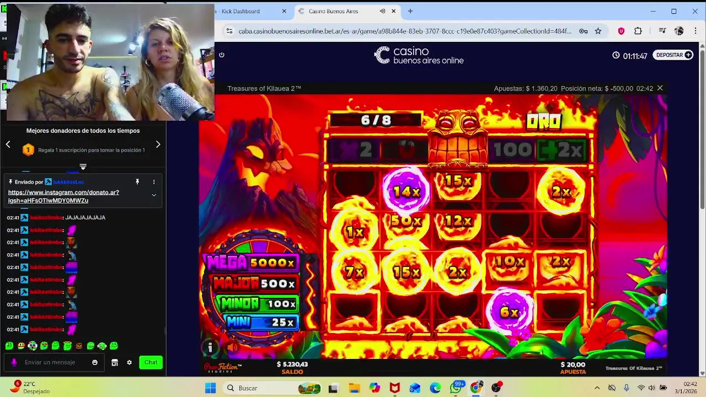
Task: Open the emoji picker in chat box
Action: (x=95, y=362)
